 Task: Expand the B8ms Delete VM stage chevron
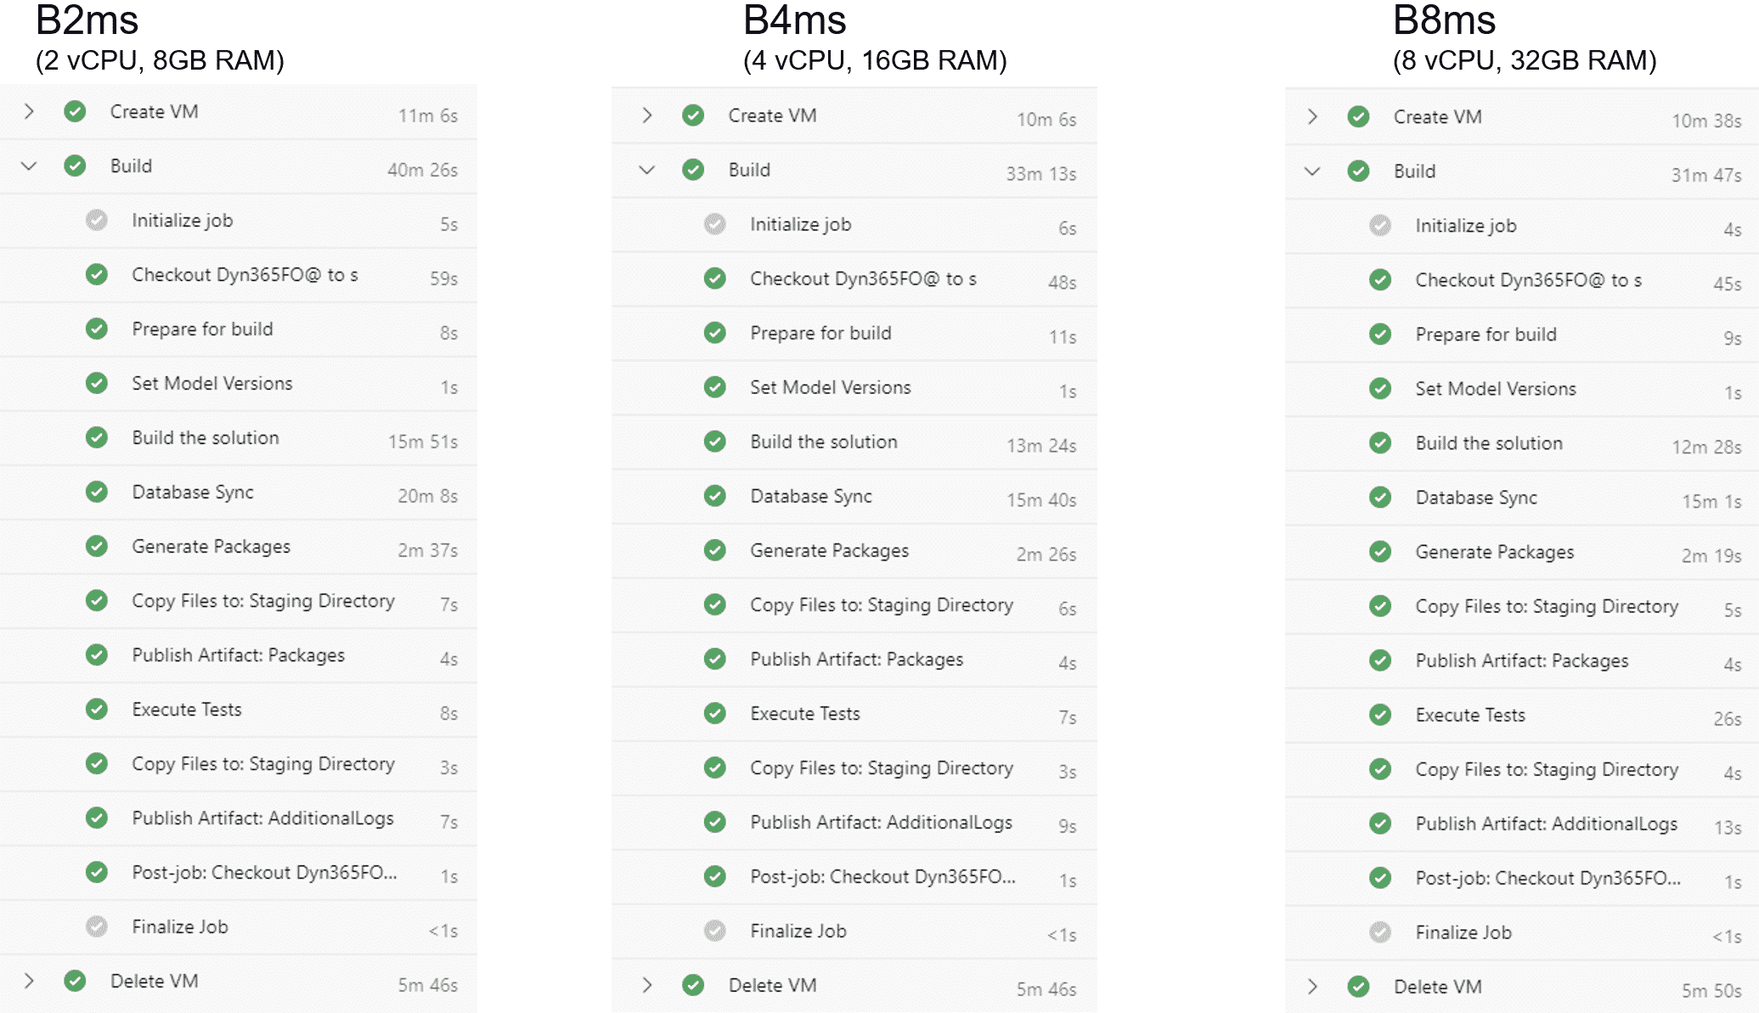point(1312,986)
